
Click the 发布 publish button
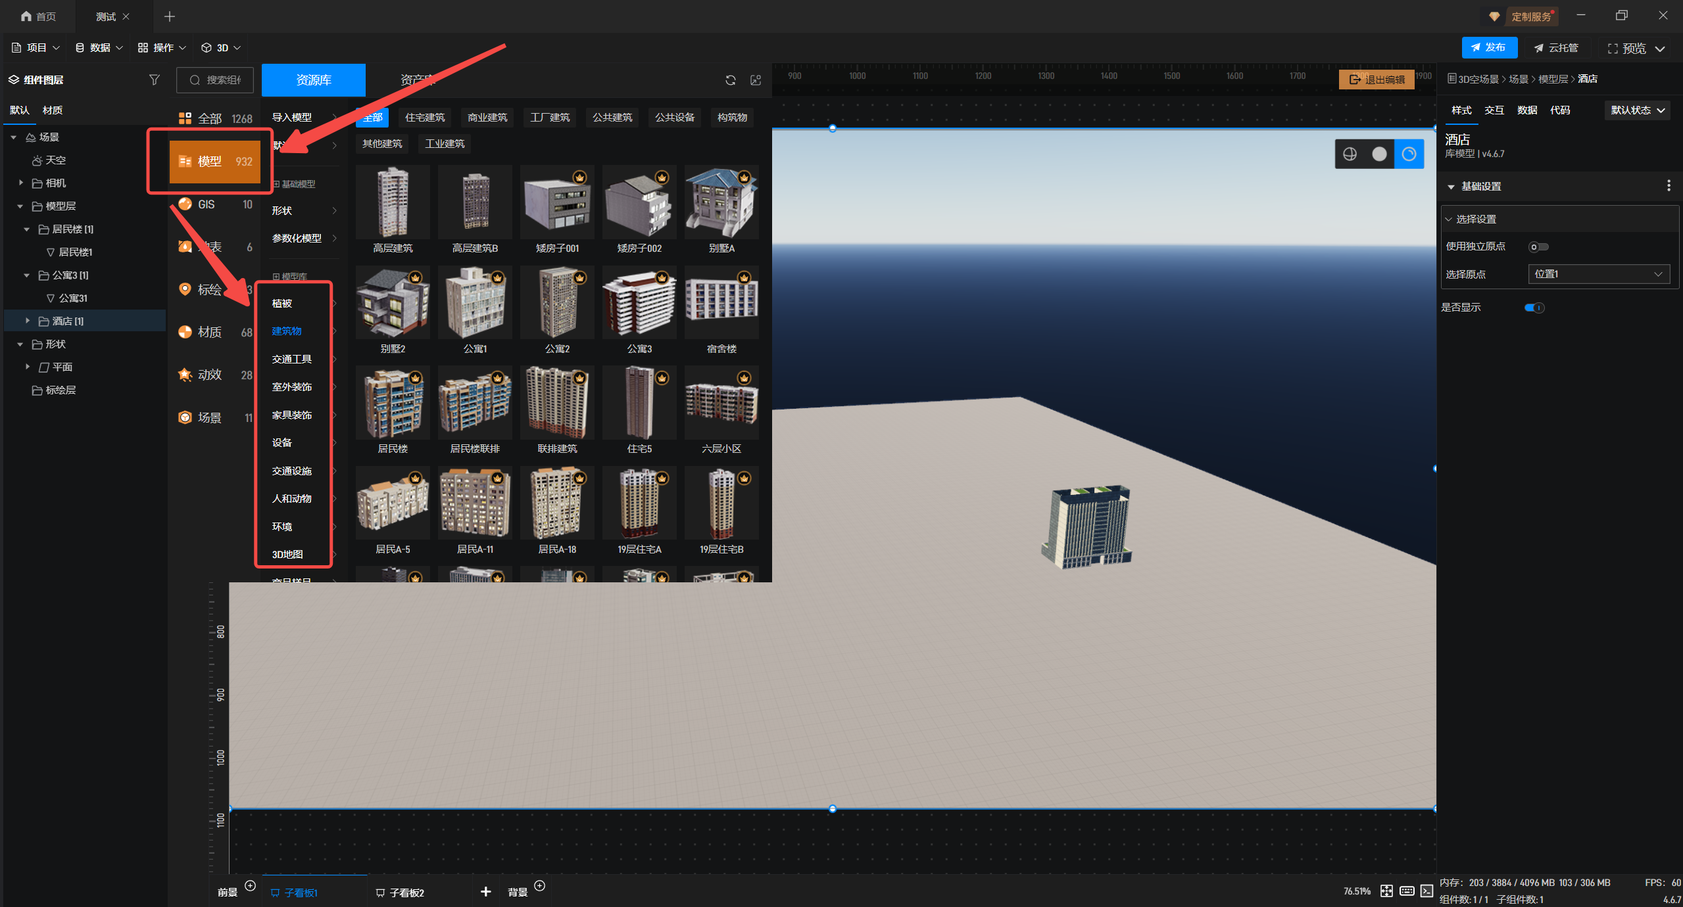tap(1489, 47)
